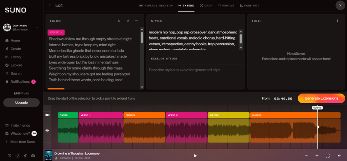This screenshot has height=161, width=347.
Task: Open the Explore page
Action: 14,65
